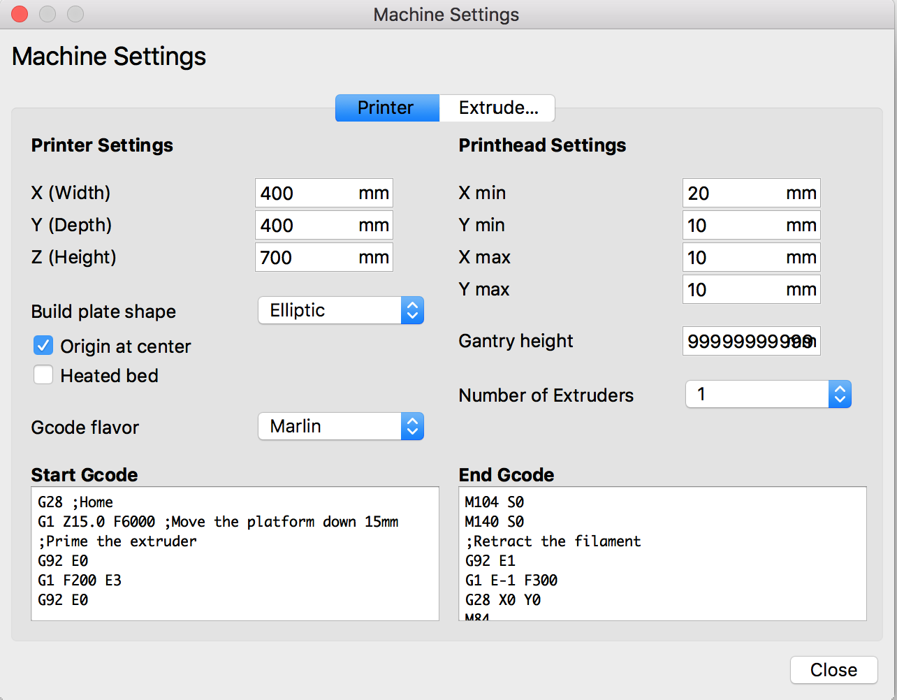Edit the Gantry height field
The height and width of the screenshot is (700, 897).
[x=752, y=341]
